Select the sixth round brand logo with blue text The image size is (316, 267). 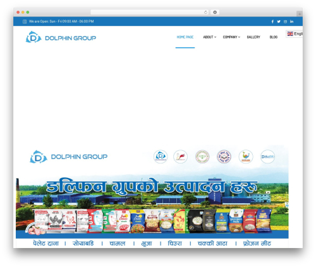[267, 157]
